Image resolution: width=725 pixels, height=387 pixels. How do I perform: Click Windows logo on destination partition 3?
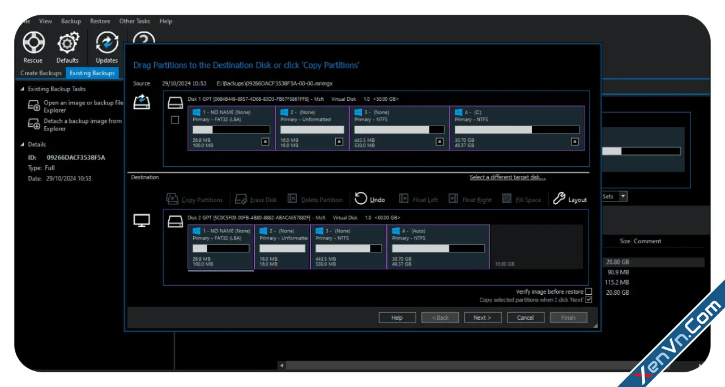[x=320, y=231]
